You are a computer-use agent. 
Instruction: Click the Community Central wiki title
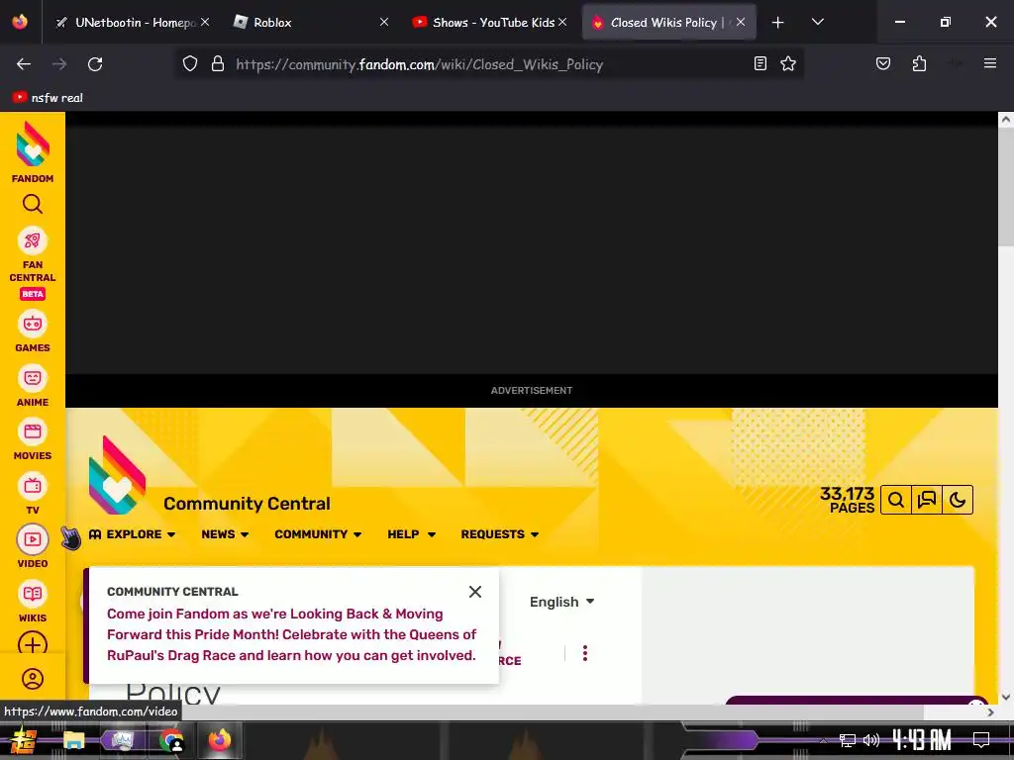point(247,504)
